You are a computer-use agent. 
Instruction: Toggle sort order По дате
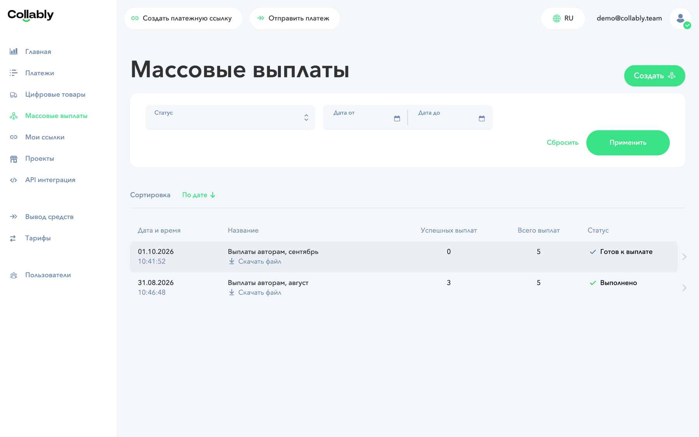click(199, 195)
